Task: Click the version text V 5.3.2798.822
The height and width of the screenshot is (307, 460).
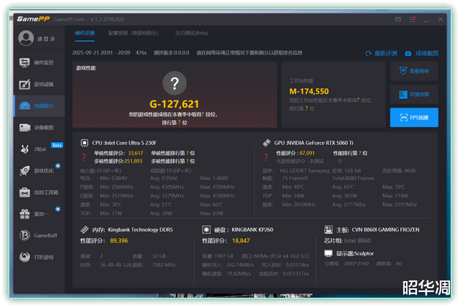Action: coord(107,19)
